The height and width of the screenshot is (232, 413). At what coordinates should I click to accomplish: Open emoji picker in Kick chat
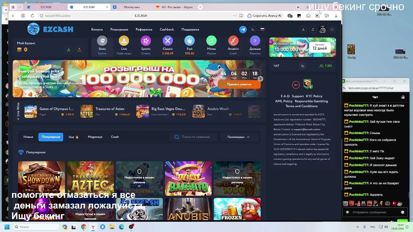pyautogui.click(x=403, y=212)
